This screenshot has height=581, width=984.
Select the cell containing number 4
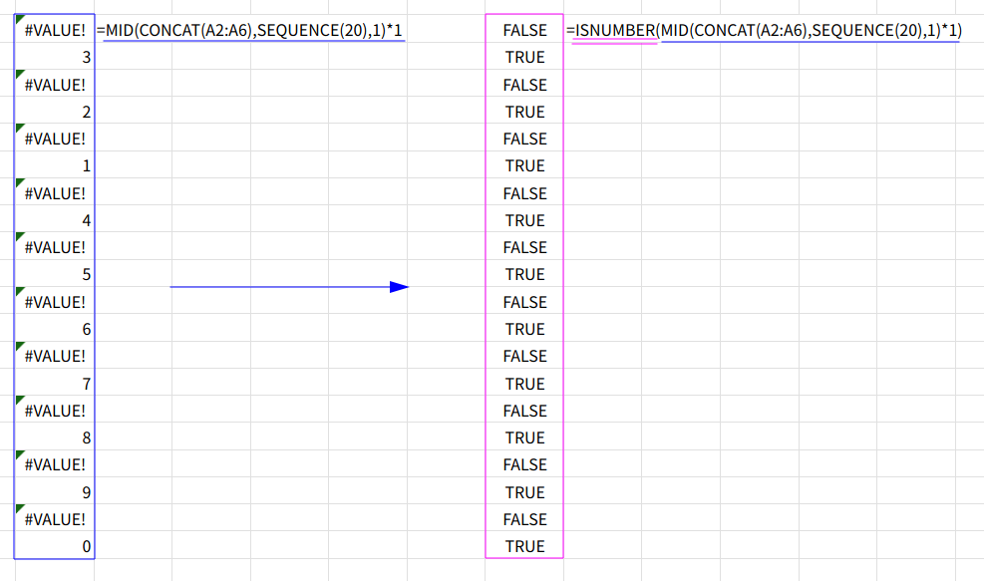(55, 220)
